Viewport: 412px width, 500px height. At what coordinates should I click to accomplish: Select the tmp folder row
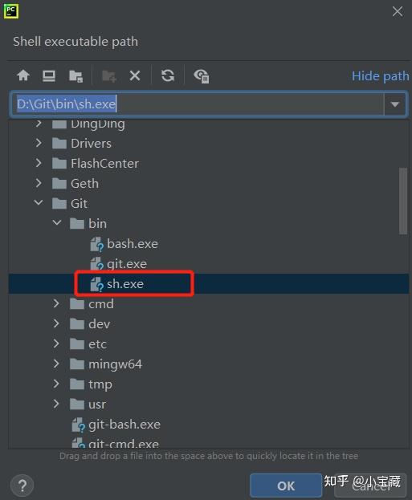209,384
